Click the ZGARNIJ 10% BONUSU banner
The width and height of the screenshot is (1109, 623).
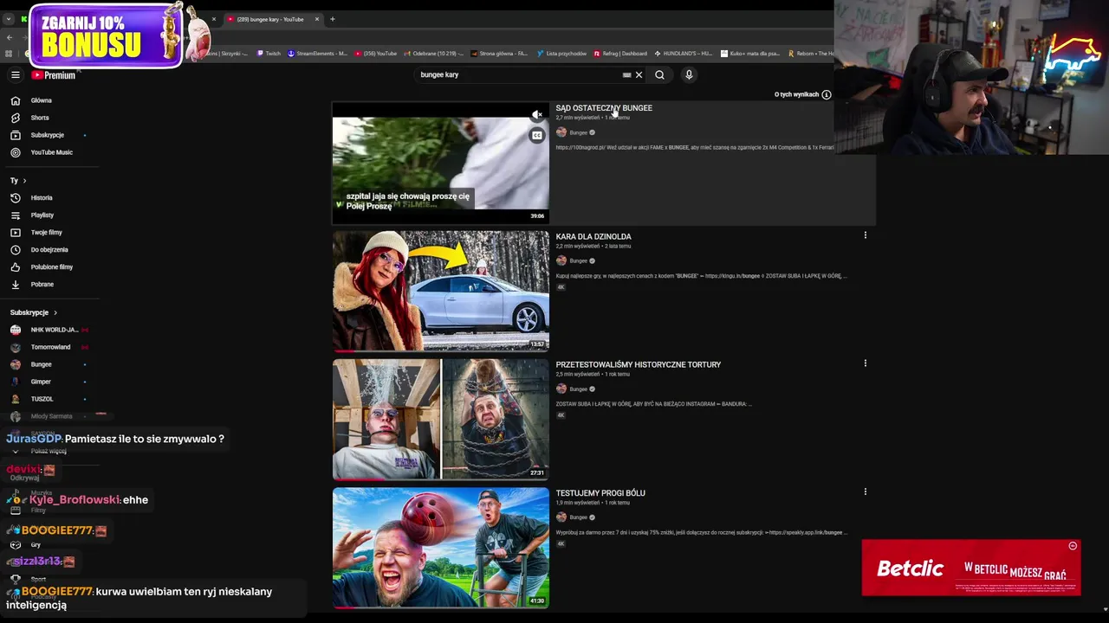coord(106,36)
